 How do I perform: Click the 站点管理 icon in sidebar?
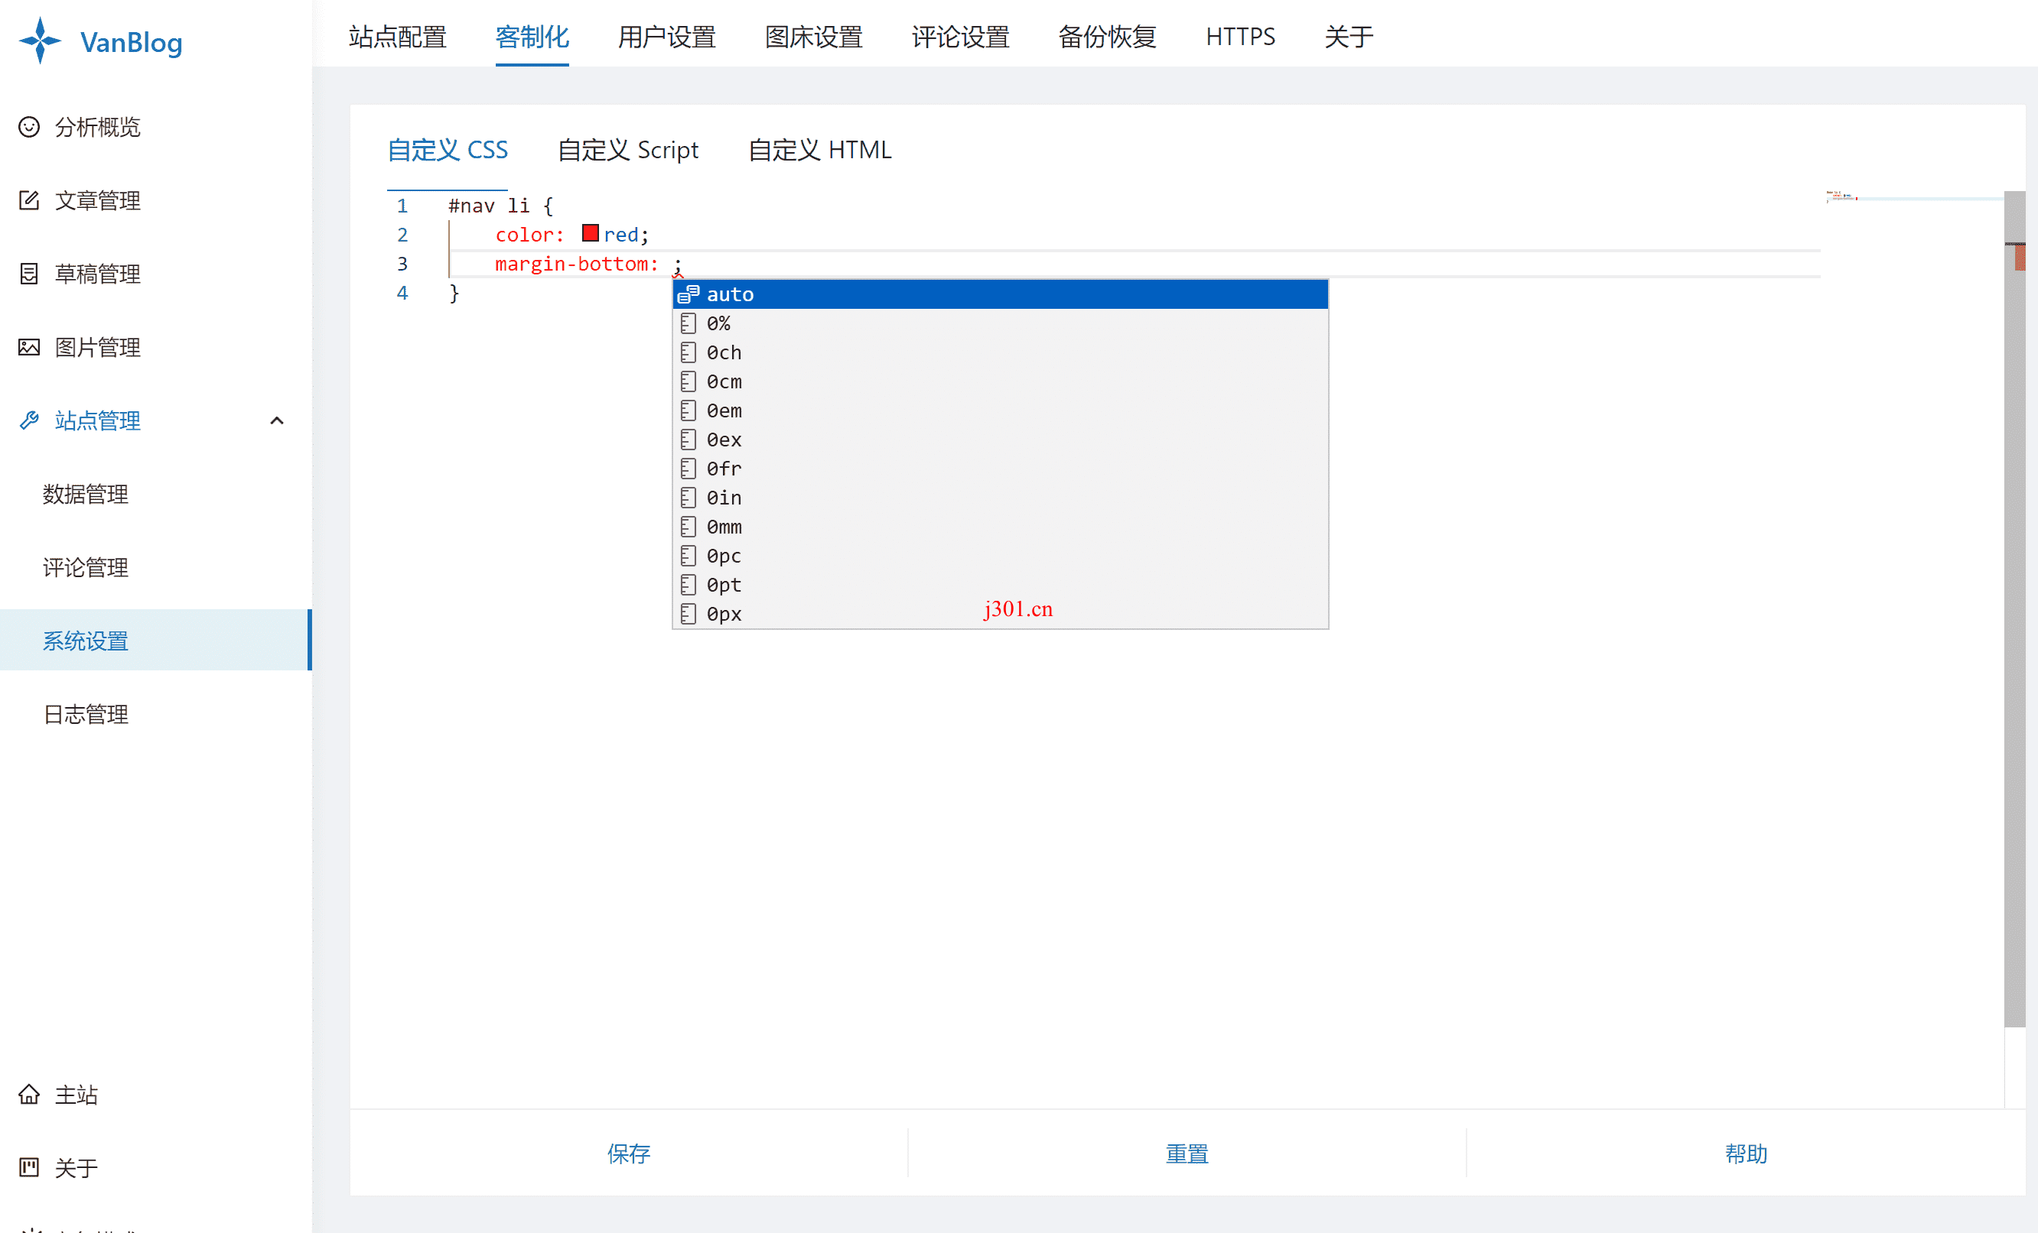[28, 420]
